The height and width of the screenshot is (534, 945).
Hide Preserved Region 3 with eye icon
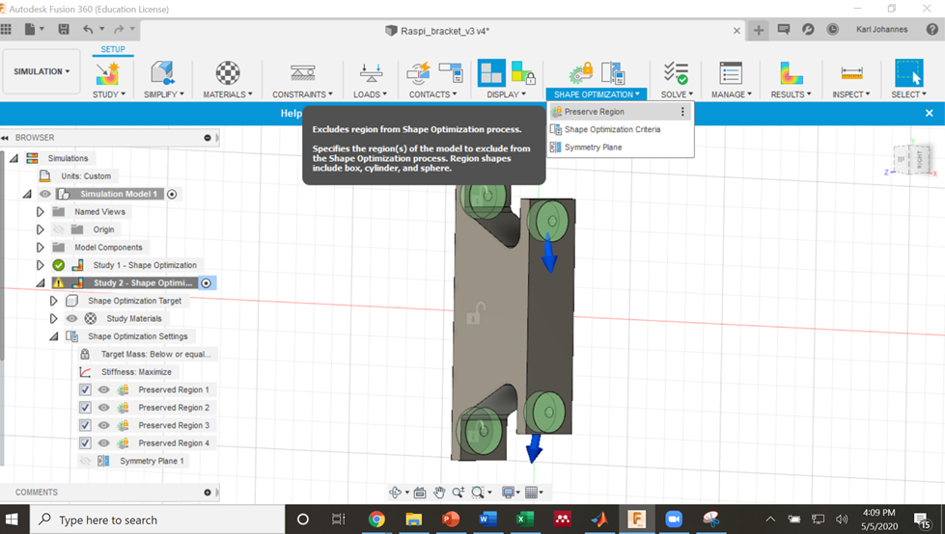103,425
